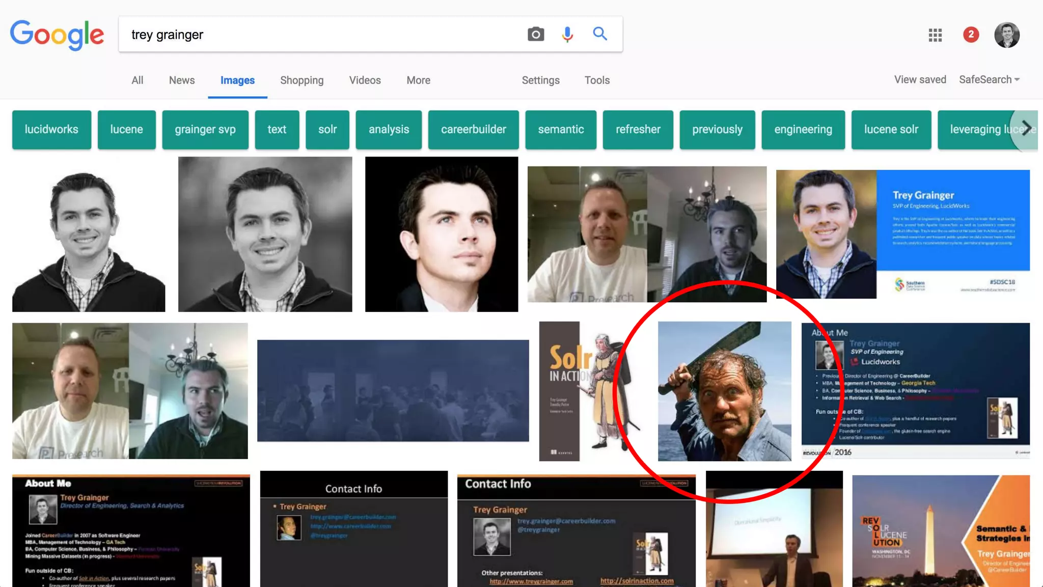Image resolution: width=1043 pixels, height=587 pixels.
Task: Click the View saved link
Action: click(920, 79)
